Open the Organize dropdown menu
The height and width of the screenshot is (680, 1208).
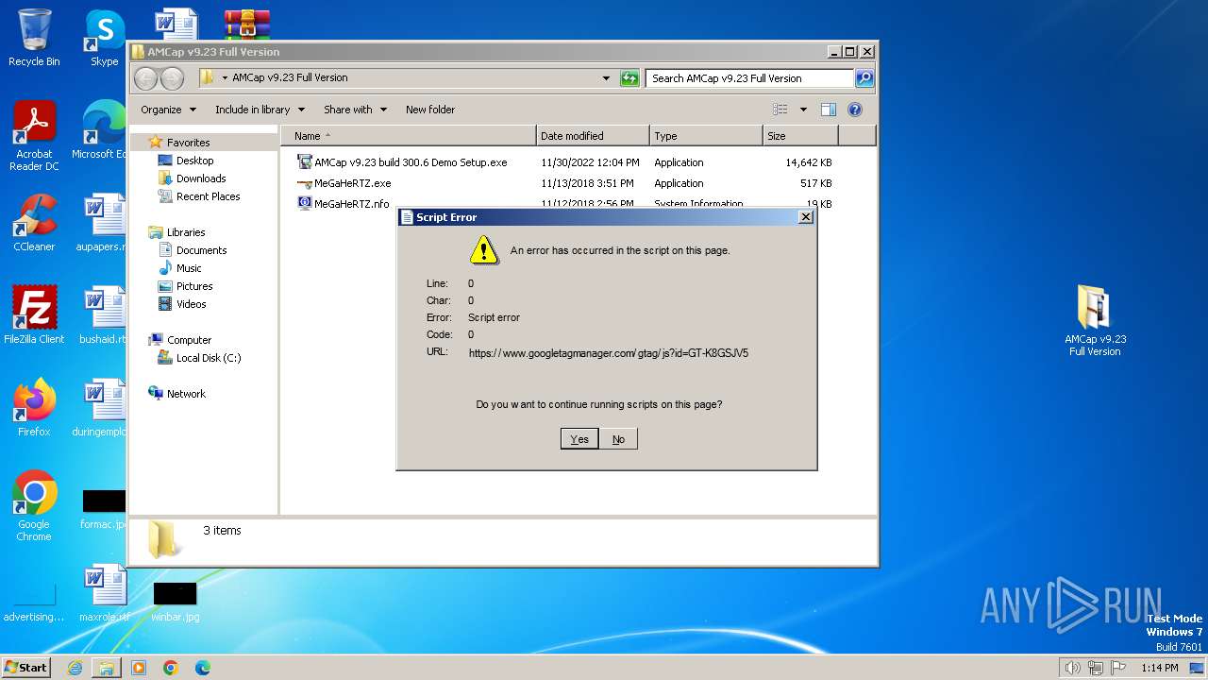[169, 110]
